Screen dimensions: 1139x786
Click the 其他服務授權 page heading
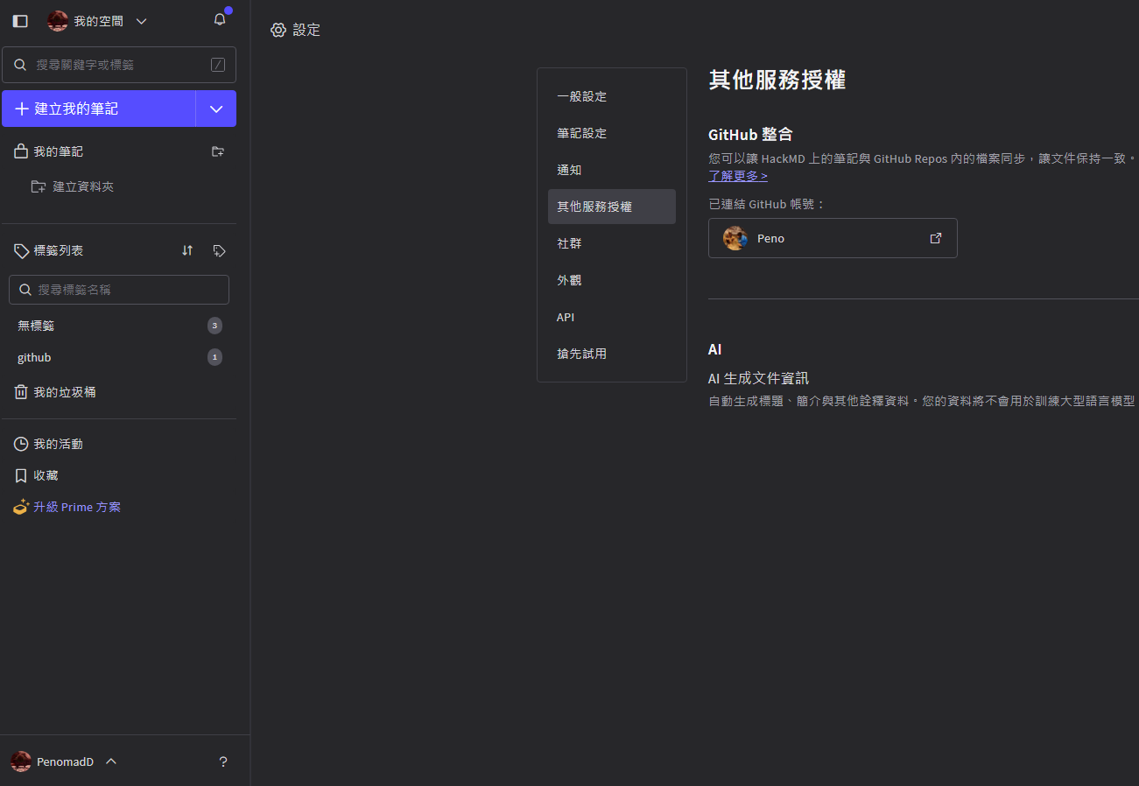(777, 80)
